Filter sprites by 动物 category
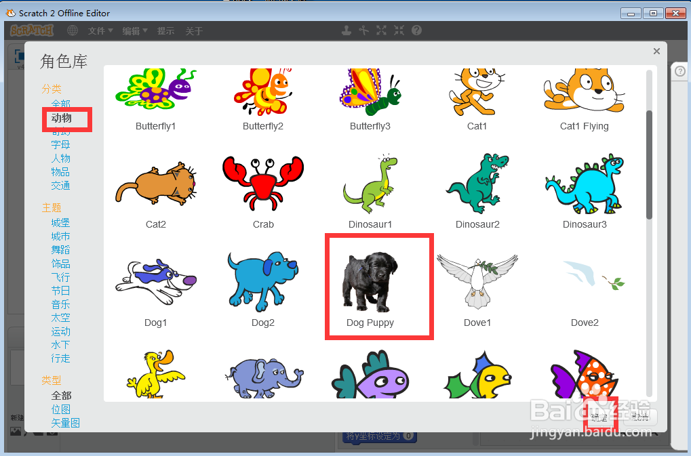The height and width of the screenshot is (456, 691). tap(61, 118)
